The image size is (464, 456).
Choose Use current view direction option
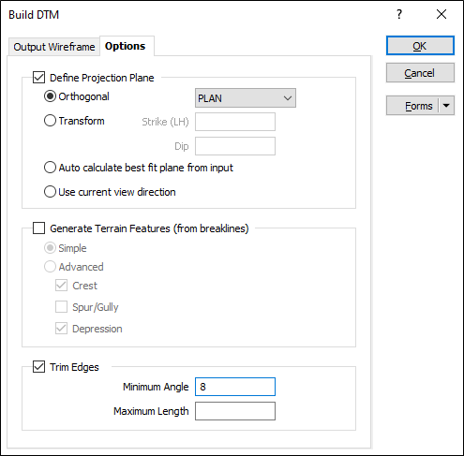point(50,192)
